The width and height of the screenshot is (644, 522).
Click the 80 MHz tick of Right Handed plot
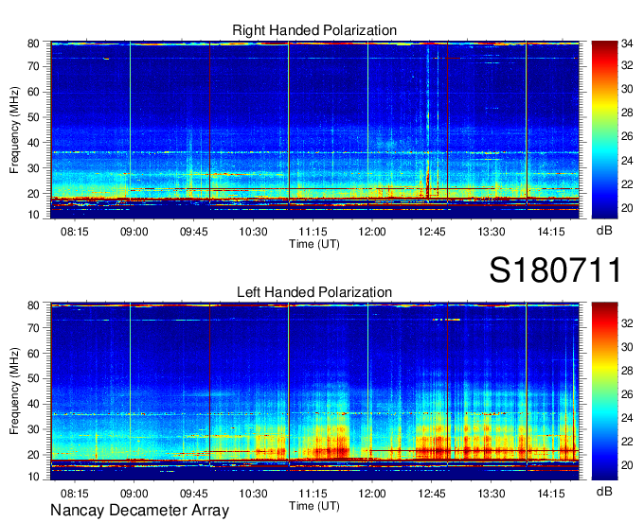pyautogui.click(x=33, y=43)
